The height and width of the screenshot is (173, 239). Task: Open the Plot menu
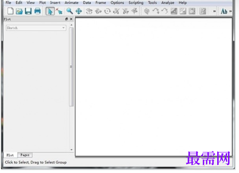coord(42,3)
